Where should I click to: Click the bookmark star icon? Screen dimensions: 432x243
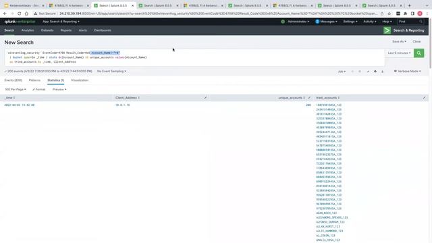pyautogui.click(x=389, y=13)
